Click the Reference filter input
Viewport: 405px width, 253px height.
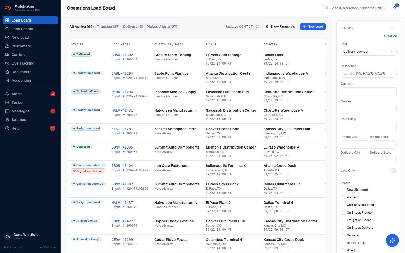pyautogui.click(x=369, y=74)
